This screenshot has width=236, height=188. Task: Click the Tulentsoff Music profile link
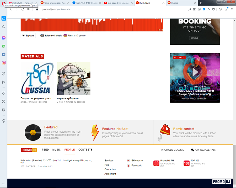(53, 36)
